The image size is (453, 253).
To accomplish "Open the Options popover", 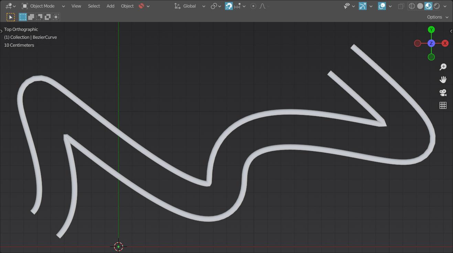I will [438, 17].
